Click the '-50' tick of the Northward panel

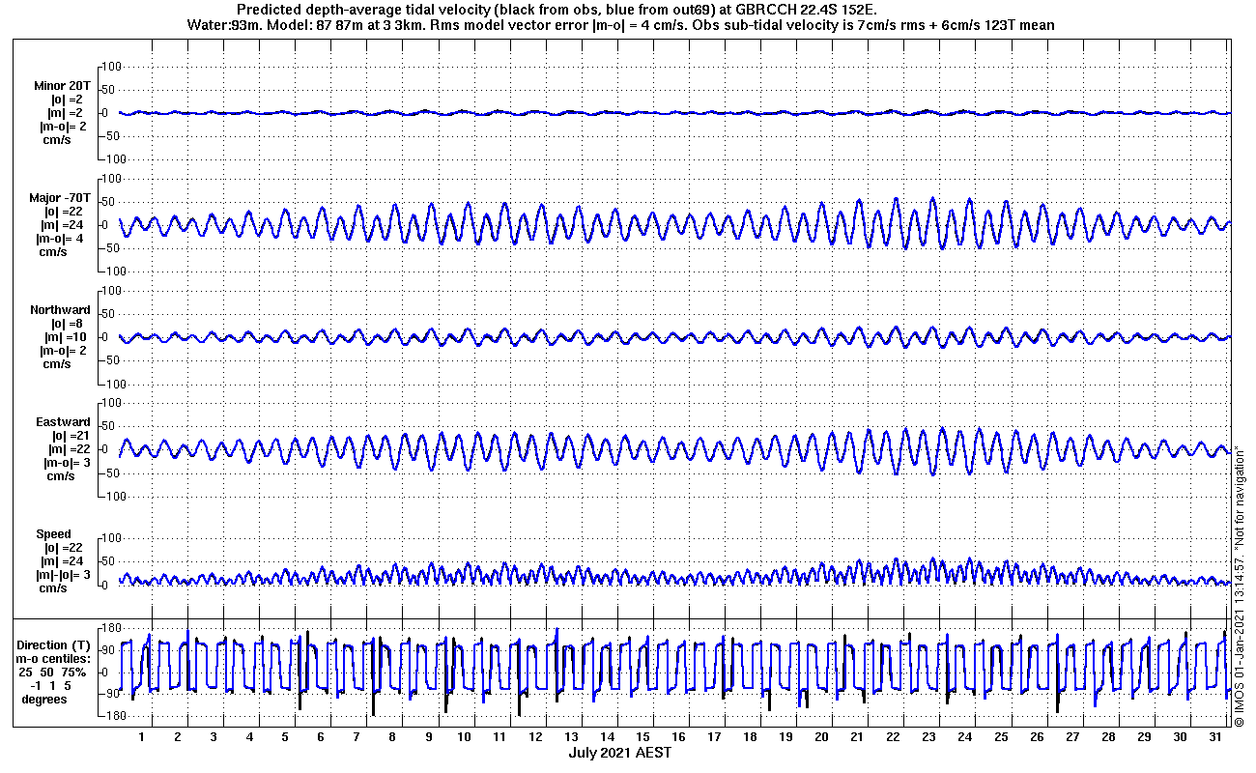point(110,360)
